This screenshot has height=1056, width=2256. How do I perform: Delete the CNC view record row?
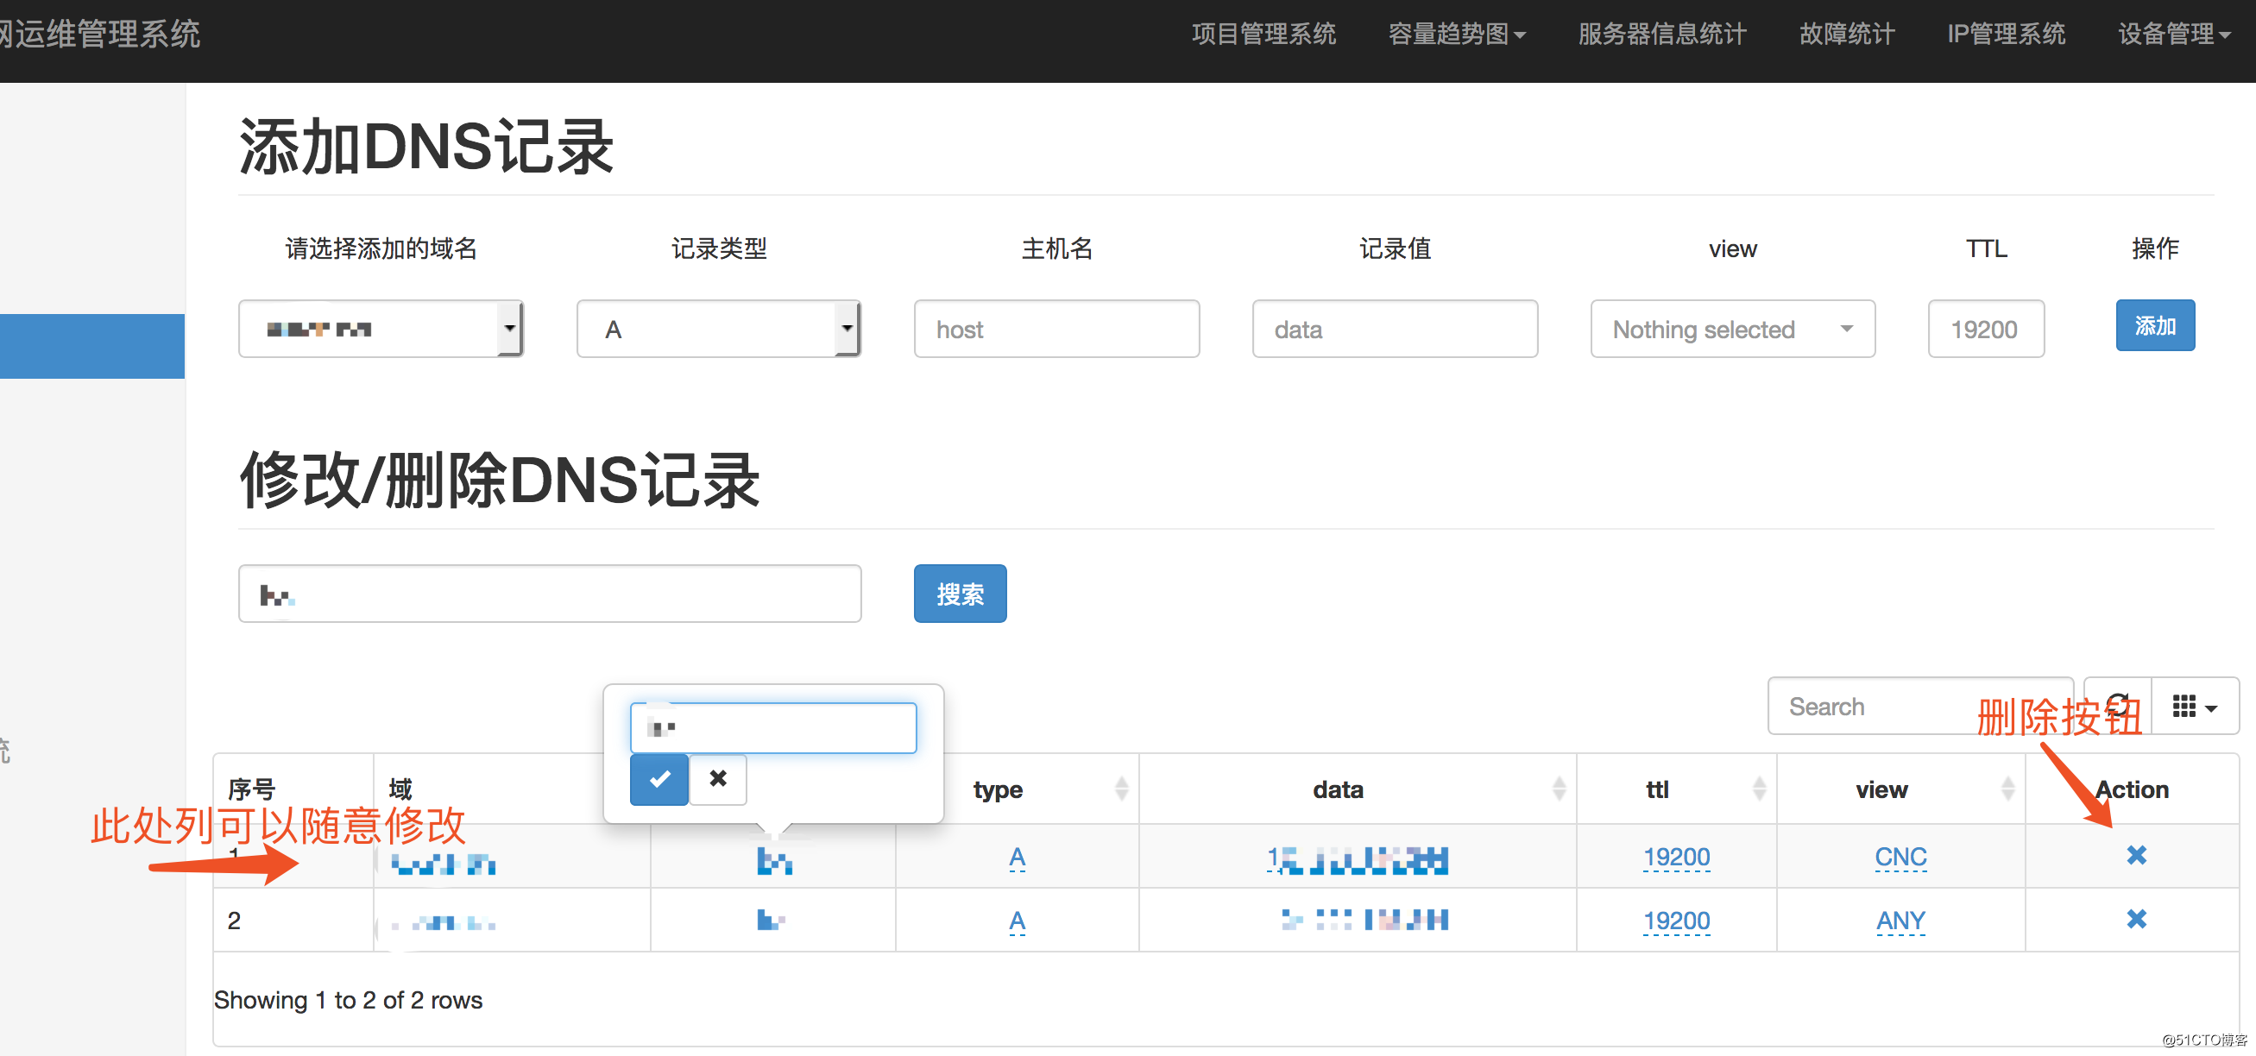(2135, 856)
